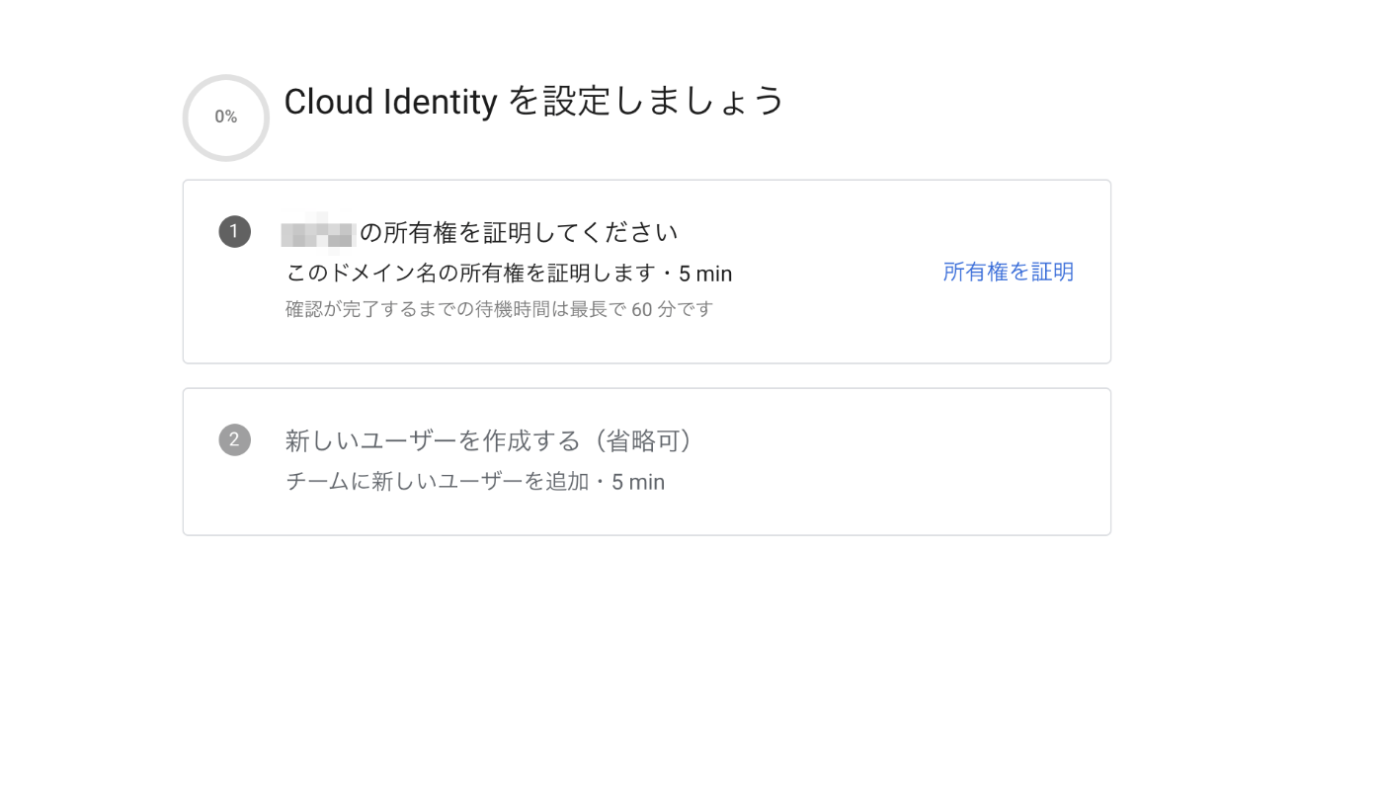The height and width of the screenshot is (788, 1383).
Task: Click the Cloud Identity を設定しましょう page title
Action: pyautogui.click(x=533, y=101)
